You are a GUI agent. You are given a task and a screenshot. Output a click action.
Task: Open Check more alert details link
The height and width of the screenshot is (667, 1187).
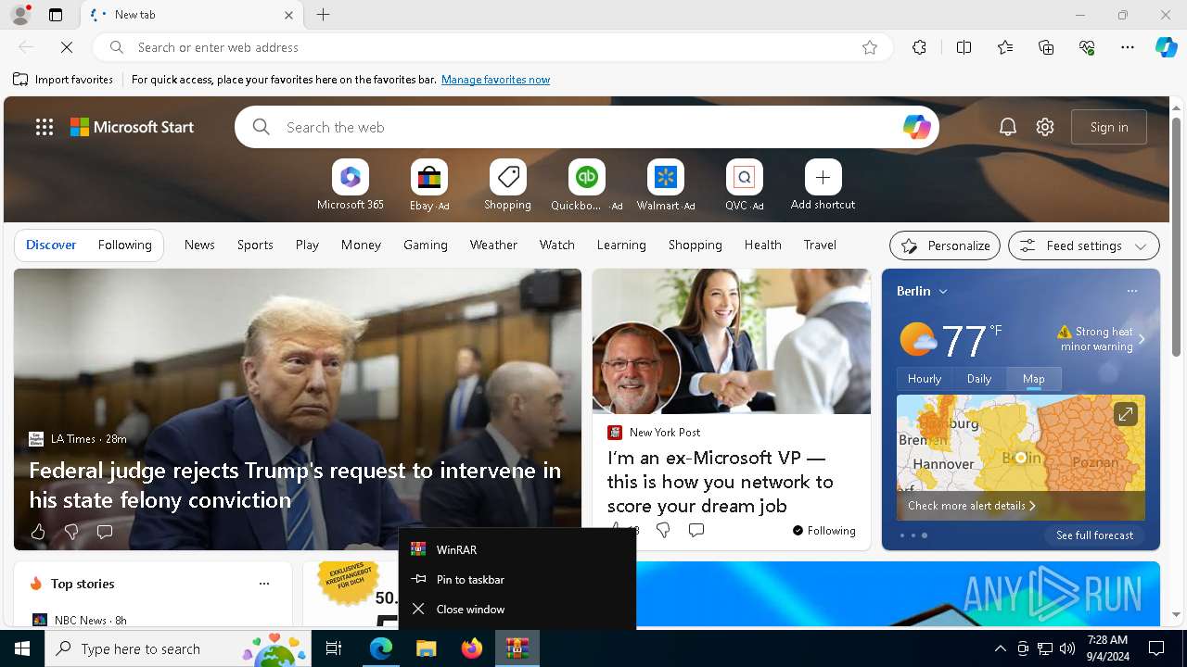(x=971, y=506)
